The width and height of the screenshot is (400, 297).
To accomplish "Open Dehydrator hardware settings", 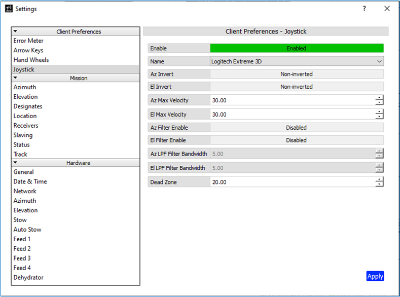I will 28,277.
